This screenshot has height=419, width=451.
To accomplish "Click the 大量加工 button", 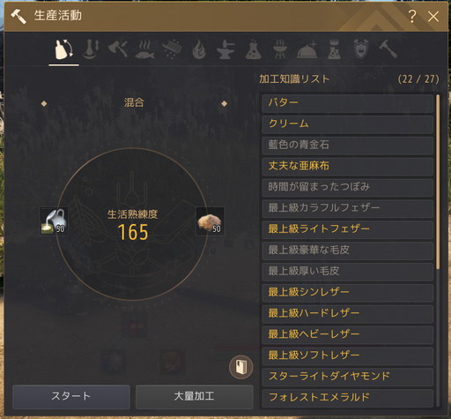I will click(x=194, y=397).
